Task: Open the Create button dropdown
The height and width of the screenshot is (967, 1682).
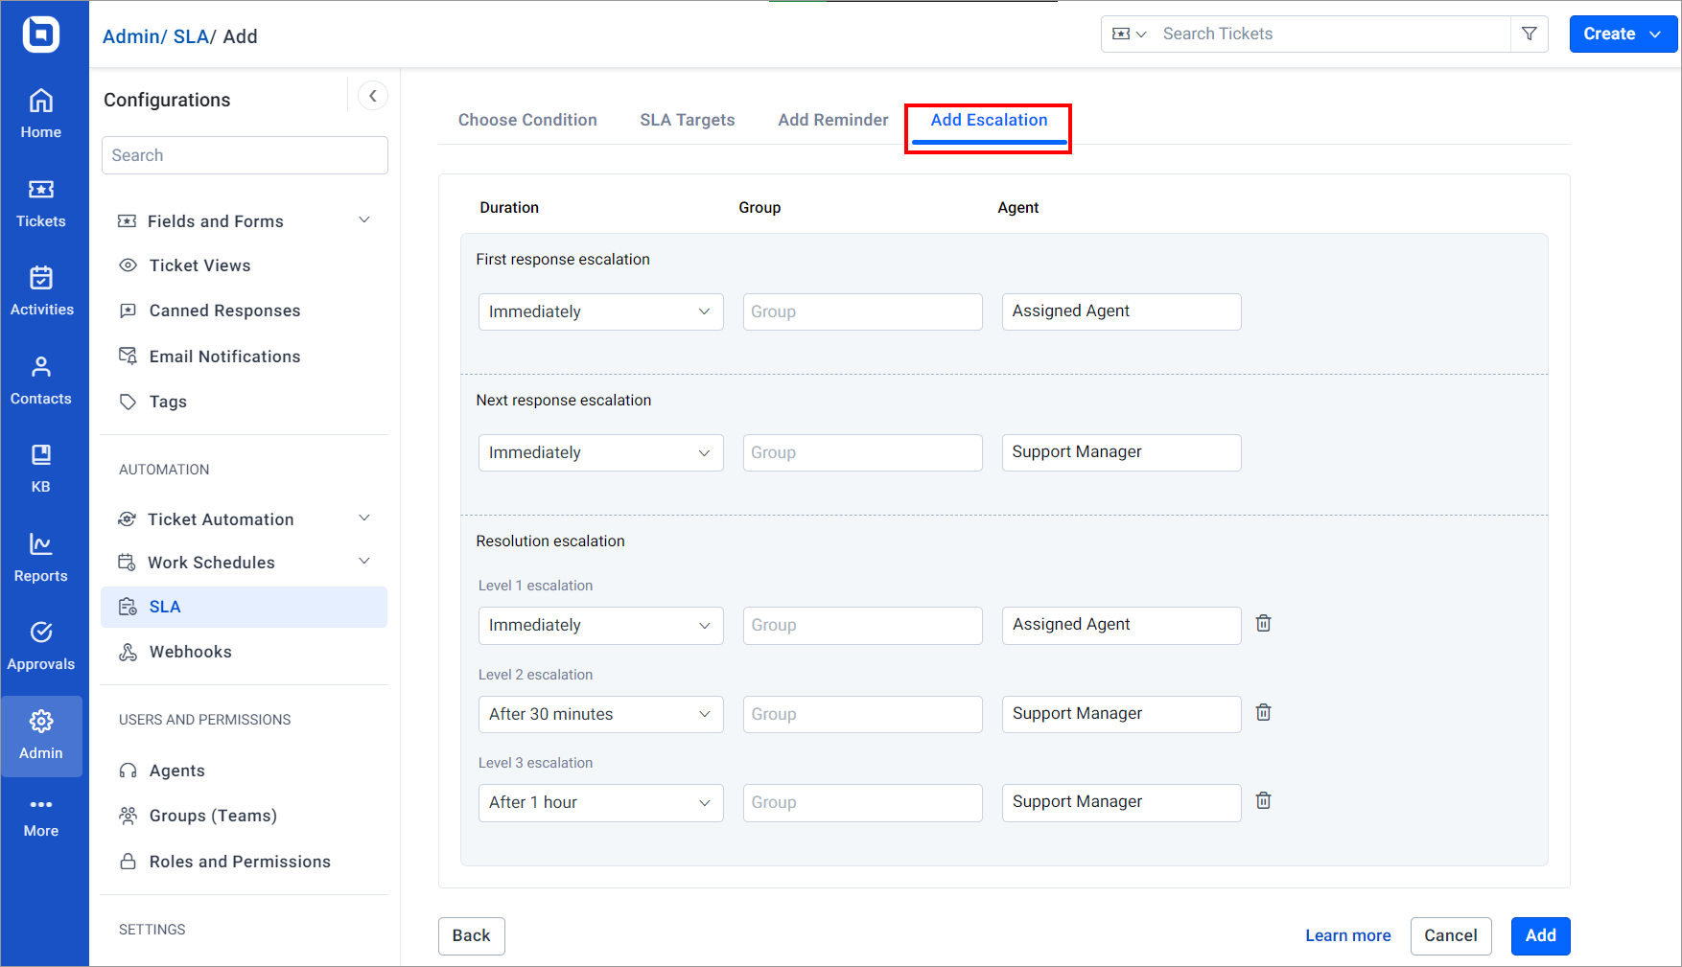Action: click(1623, 34)
